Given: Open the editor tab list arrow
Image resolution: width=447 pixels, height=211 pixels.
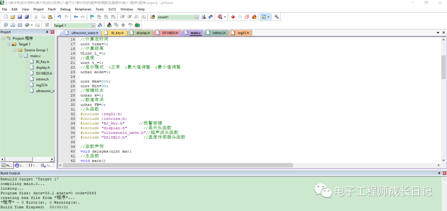Looking at the screenshot, I should pyautogui.click(x=438, y=33).
